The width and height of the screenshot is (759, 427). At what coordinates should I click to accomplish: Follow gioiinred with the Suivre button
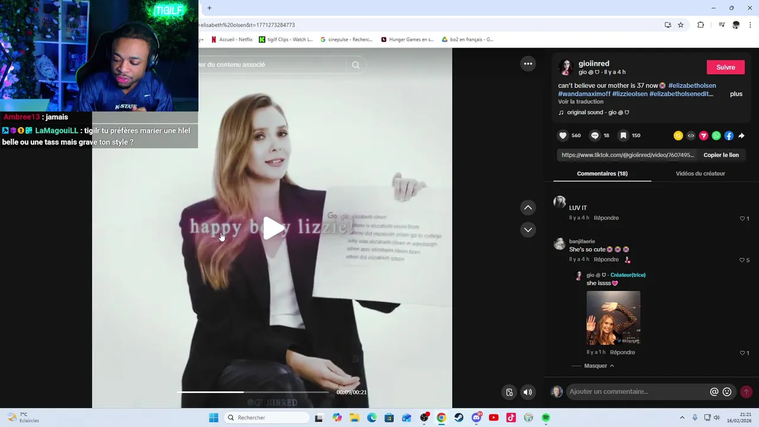pos(725,67)
